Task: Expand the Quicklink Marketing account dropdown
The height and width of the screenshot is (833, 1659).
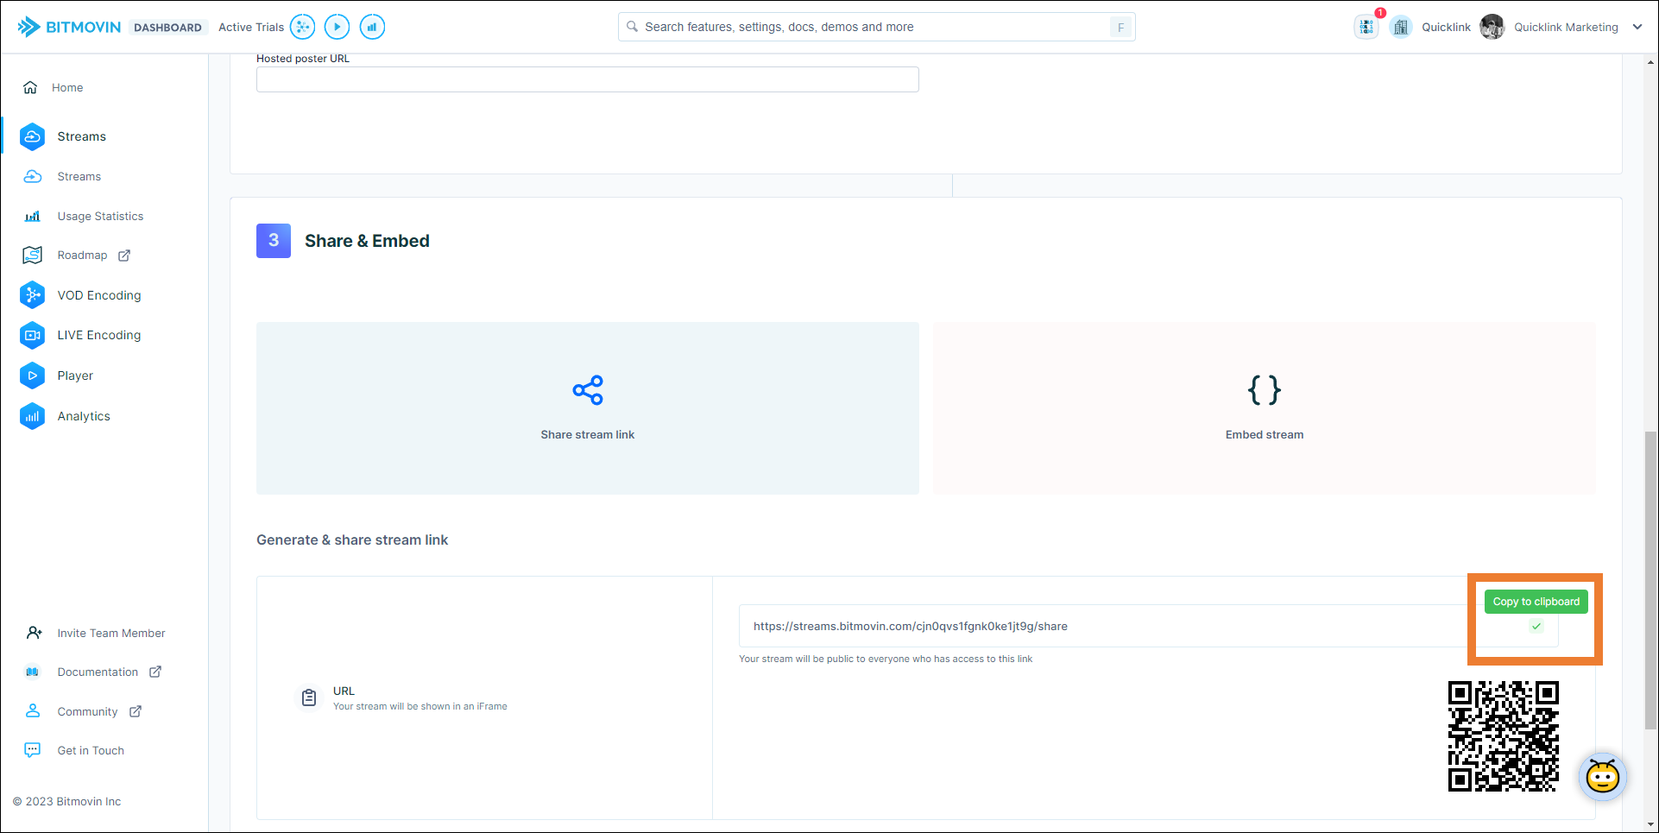Action: [x=1637, y=27]
